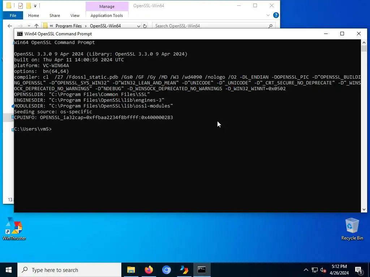370x277 pixels.
Task: Click the muted volume tray icon
Action: (323, 270)
